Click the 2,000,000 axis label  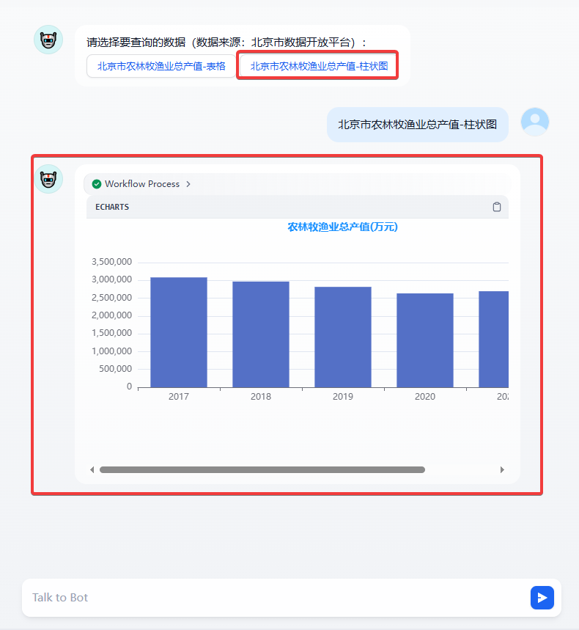(x=111, y=315)
